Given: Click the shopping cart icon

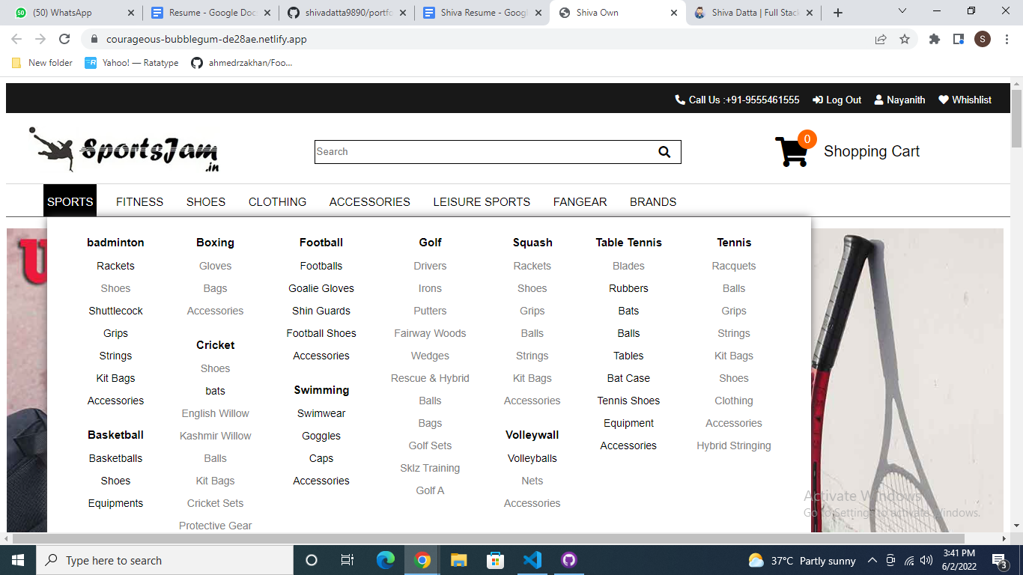Looking at the screenshot, I should [792, 152].
